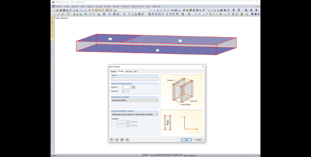This screenshot has height=157, width=311.
Task: Click the Těleso č. number field
Action: 135,79
